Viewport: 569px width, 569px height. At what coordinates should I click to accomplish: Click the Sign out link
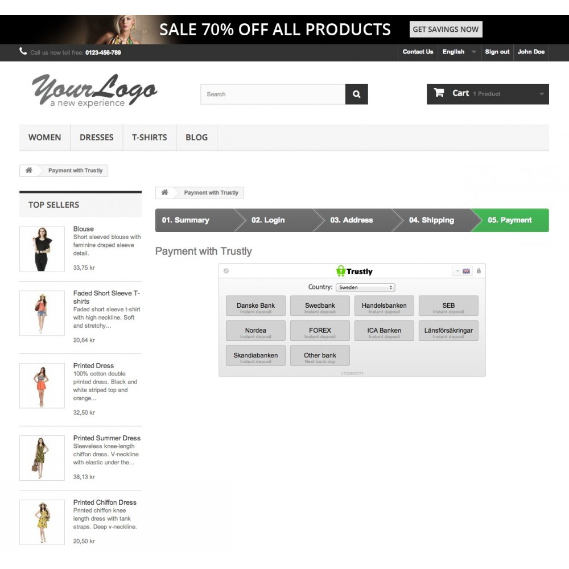coord(497,52)
